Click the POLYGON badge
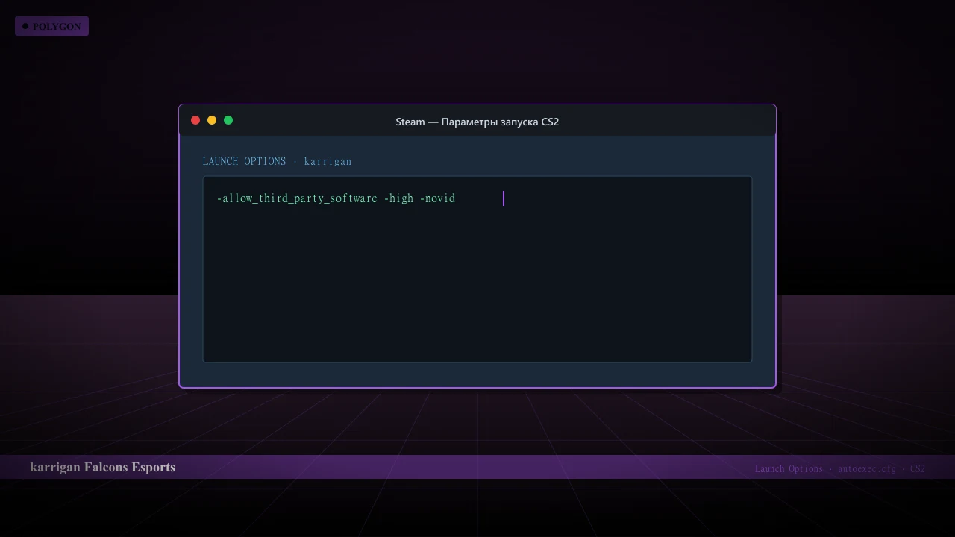955x537 pixels. (x=51, y=26)
